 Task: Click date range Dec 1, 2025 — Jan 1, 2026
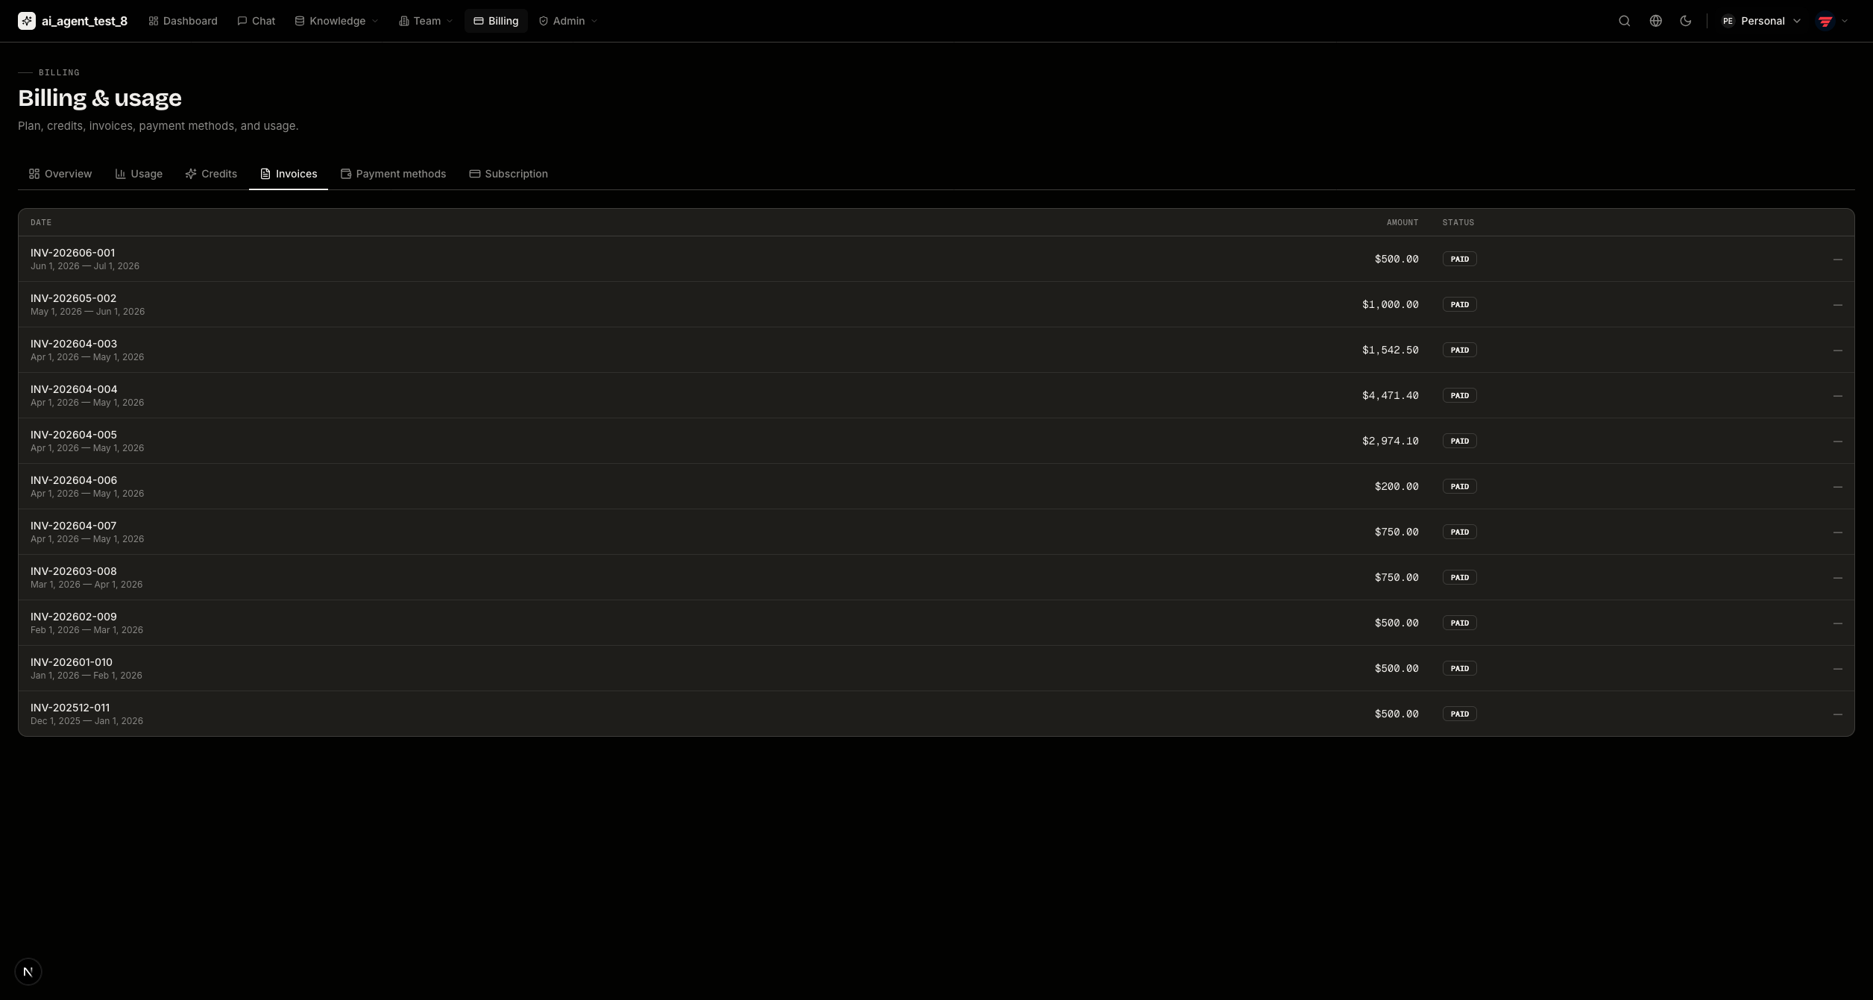[x=86, y=721]
